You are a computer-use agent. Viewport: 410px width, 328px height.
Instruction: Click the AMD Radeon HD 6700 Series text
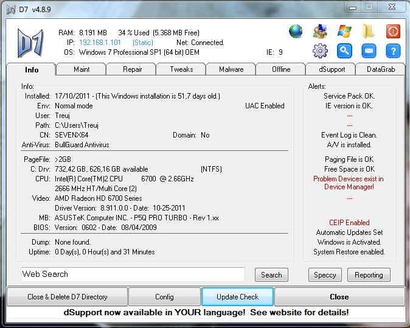coord(99,198)
